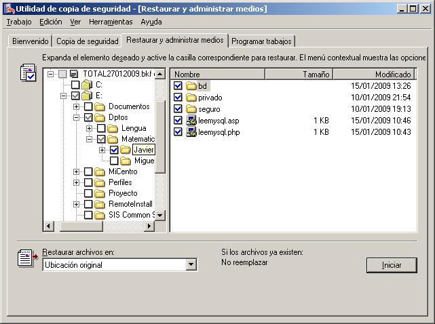Click the bd folder icon in file list
Image resolution: width=435 pixels, height=324 pixels.
pyautogui.click(x=191, y=86)
